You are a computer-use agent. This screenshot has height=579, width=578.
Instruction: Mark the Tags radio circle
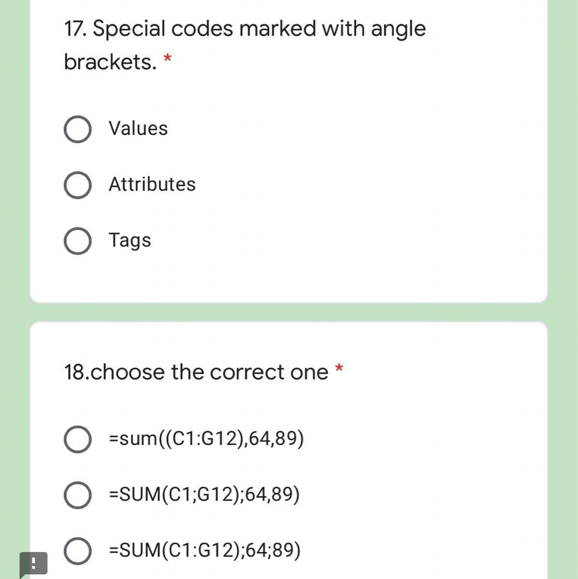(x=78, y=241)
